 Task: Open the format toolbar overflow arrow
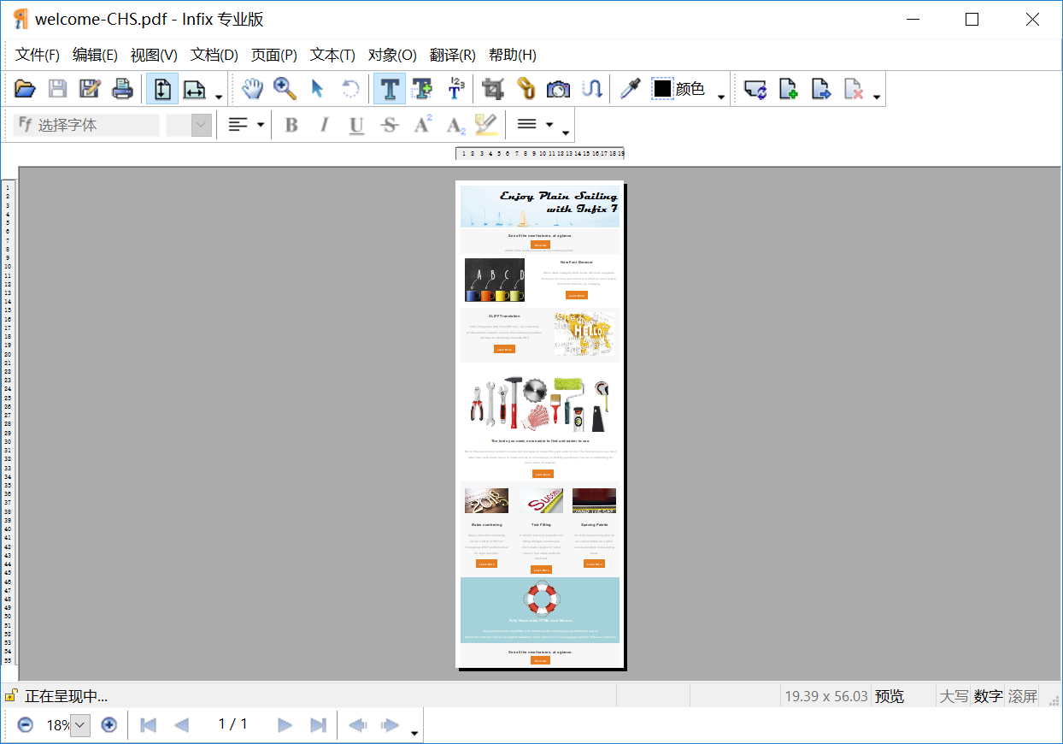click(x=566, y=133)
